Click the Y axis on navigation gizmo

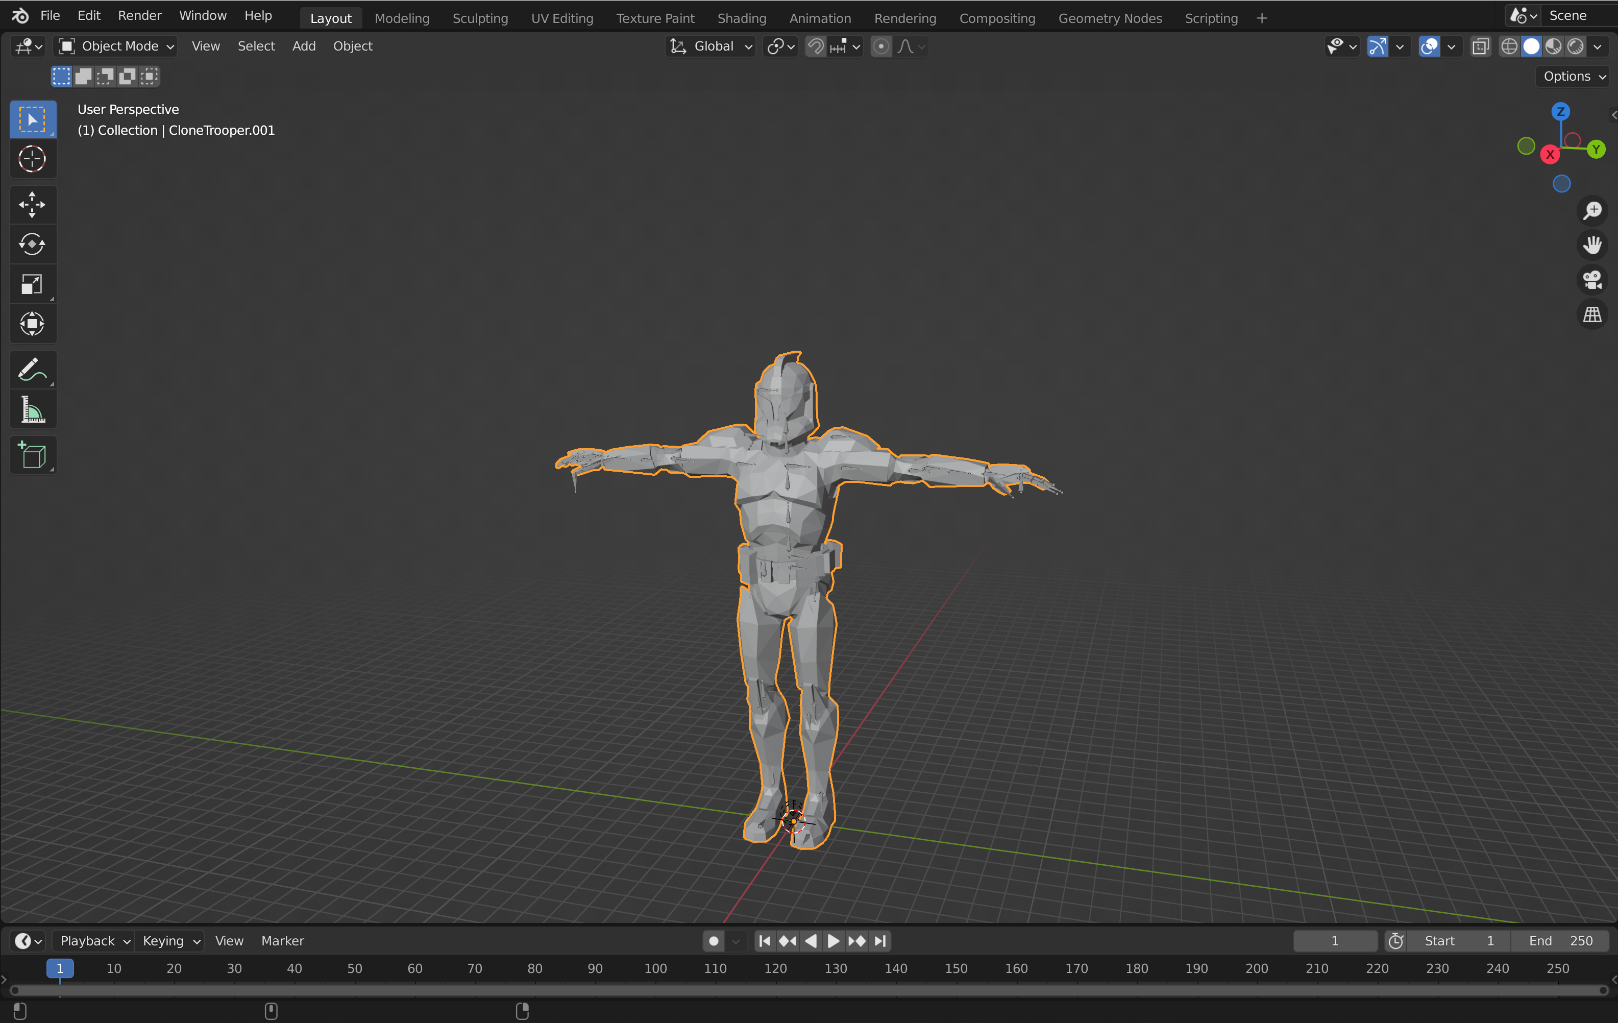tap(1596, 149)
